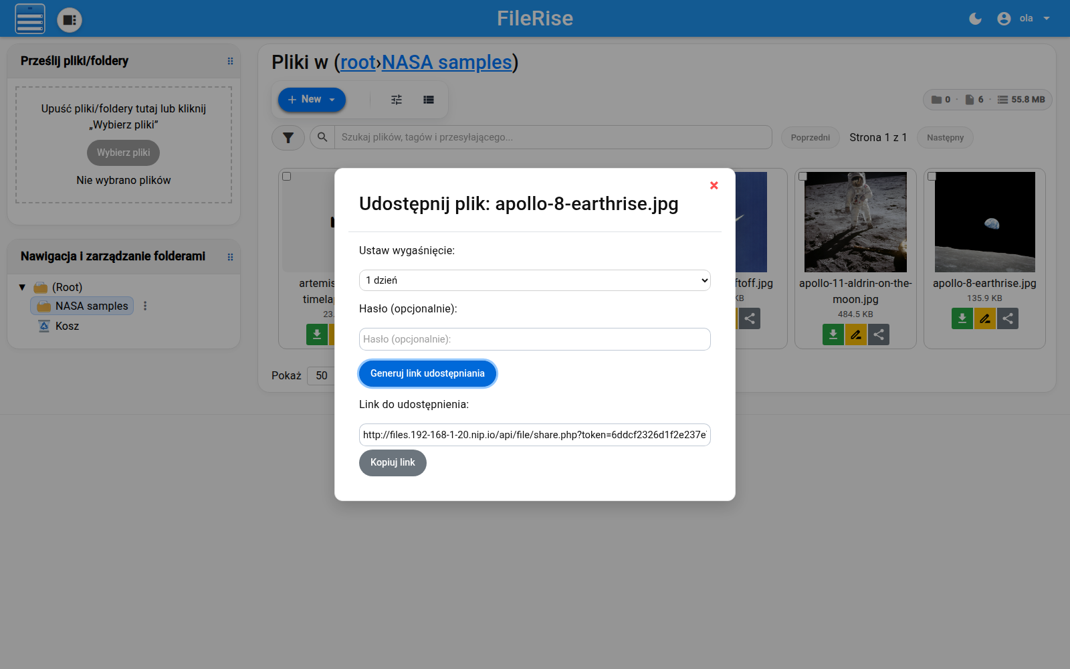This screenshot has width=1070, height=669.
Task: Expand the New button dropdown
Action: pos(312,100)
